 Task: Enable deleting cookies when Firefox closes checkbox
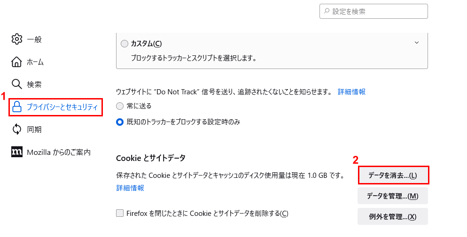[120, 213]
